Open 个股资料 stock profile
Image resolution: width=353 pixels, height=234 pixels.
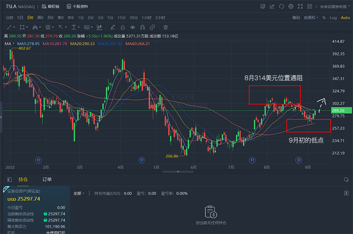(x=77, y=7)
